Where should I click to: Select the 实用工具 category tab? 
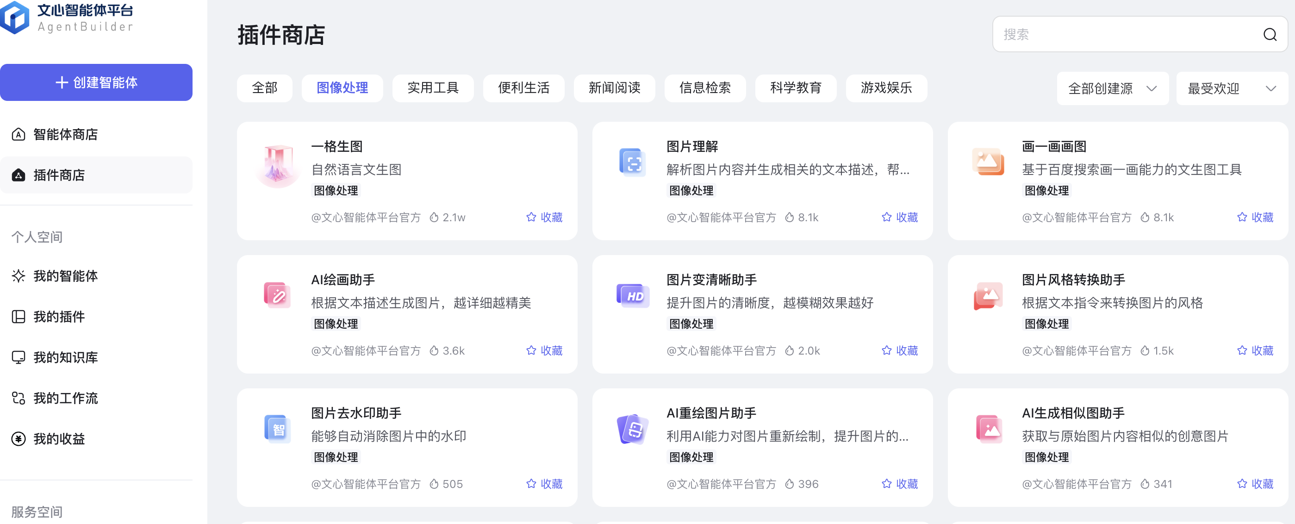[x=433, y=88]
